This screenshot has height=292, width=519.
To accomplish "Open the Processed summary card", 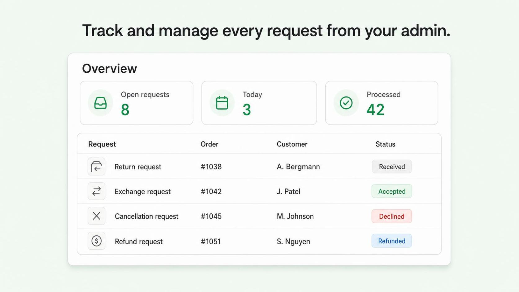I will pos(382,103).
